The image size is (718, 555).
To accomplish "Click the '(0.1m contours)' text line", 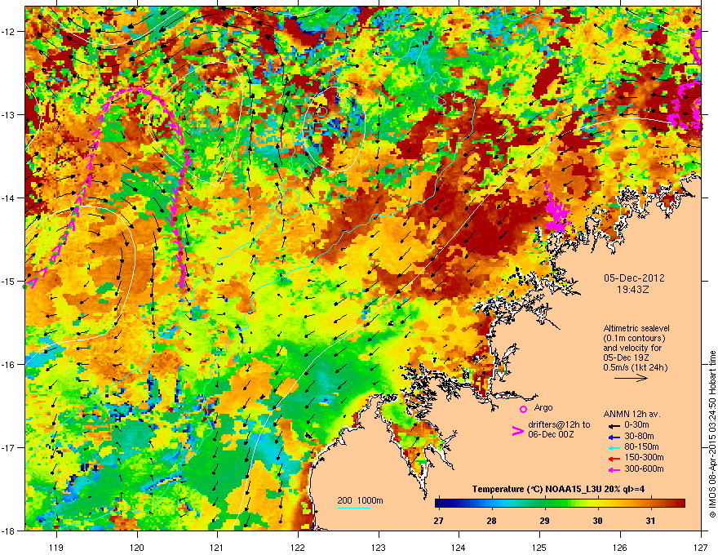I will [634, 339].
